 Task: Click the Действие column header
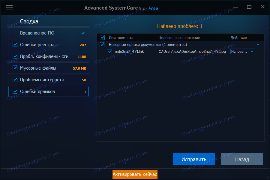tap(239, 38)
